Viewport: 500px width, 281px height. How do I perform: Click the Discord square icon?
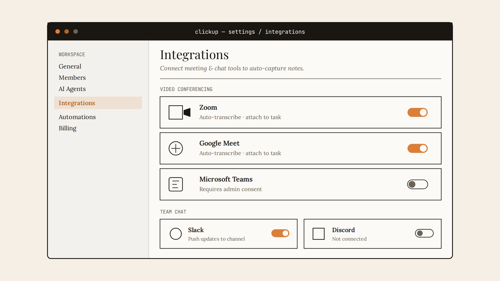pyautogui.click(x=319, y=234)
